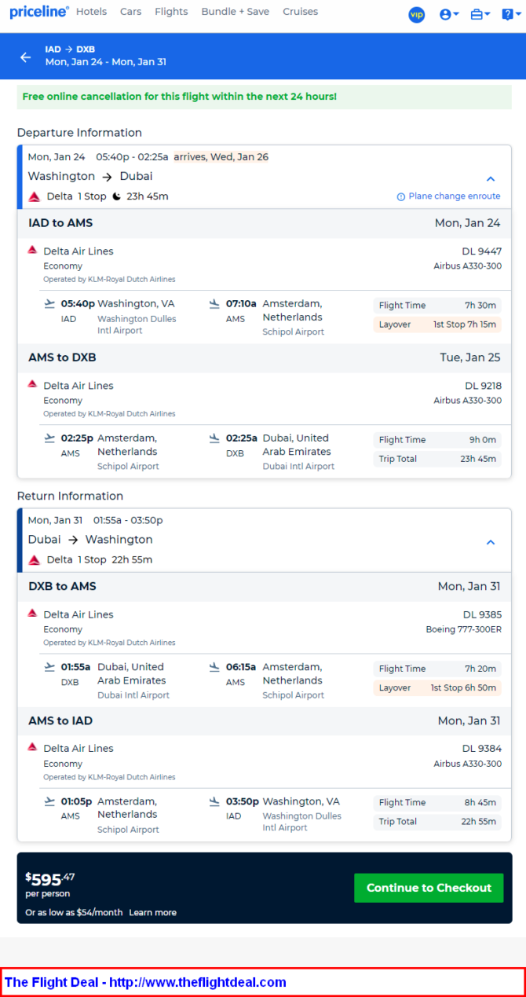Open the Cars menu item

[131, 12]
